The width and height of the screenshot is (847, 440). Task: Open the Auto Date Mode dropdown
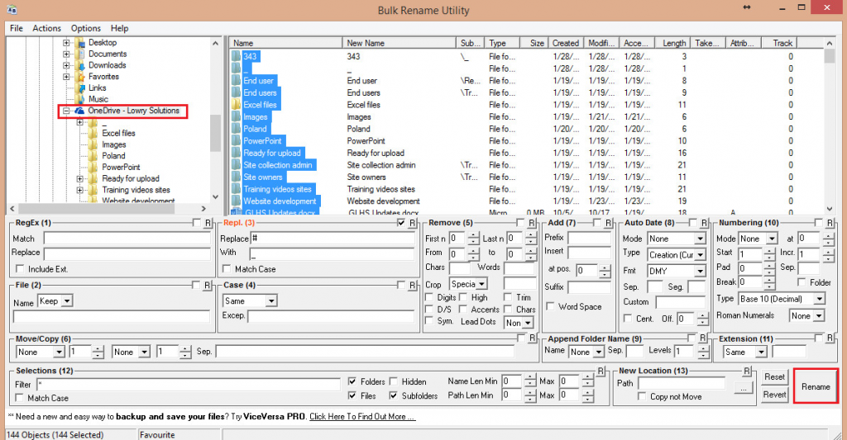click(x=700, y=239)
